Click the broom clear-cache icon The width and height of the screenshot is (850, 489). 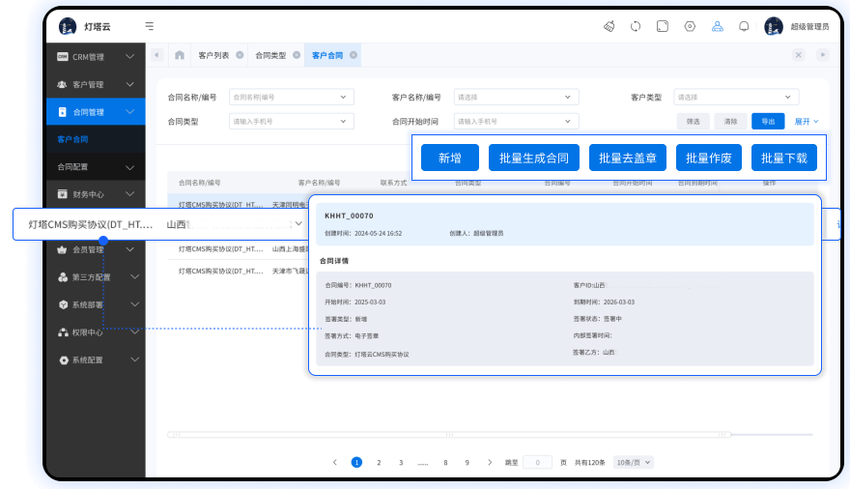609,26
